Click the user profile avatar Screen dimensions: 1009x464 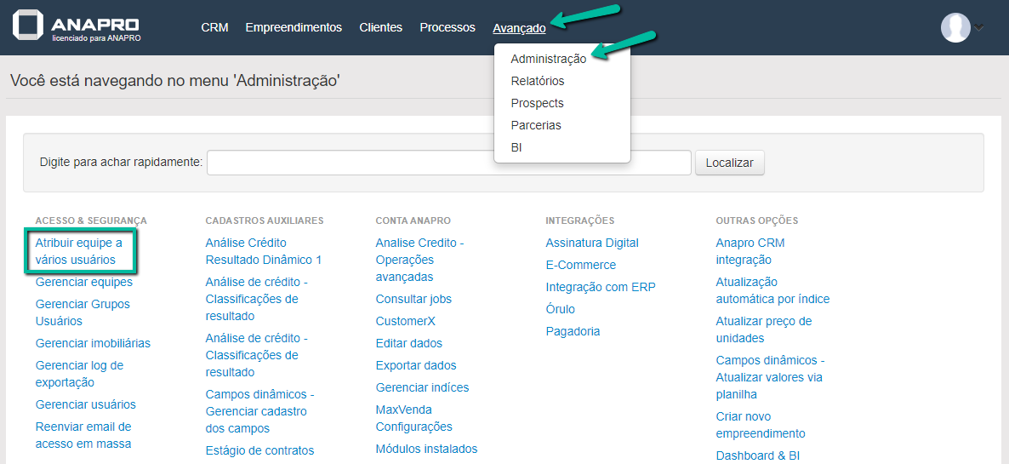[955, 27]
